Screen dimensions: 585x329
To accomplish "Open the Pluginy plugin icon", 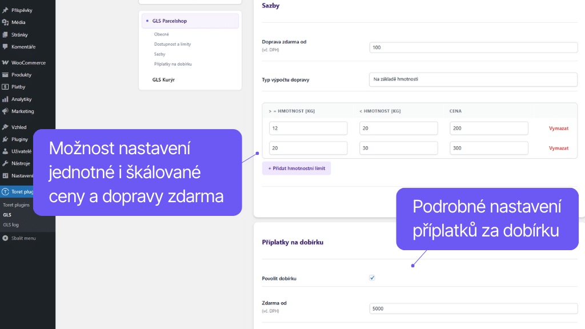I will pos(5,139).
